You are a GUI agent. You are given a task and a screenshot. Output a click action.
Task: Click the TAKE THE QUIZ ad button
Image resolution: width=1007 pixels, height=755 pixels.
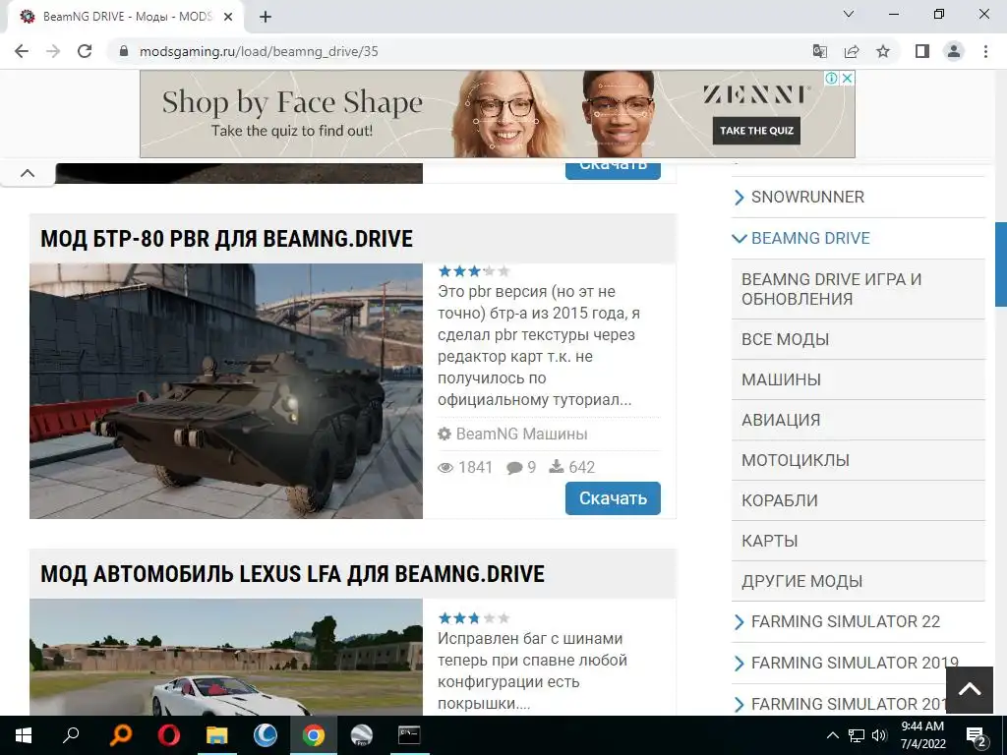(x=756, y=131)
